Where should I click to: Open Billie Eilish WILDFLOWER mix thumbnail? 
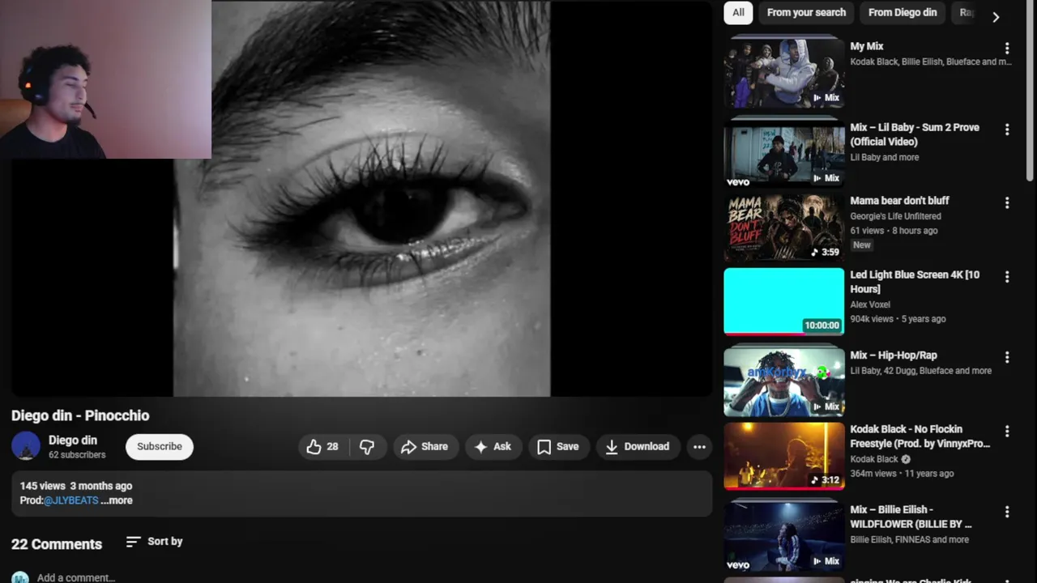point(783,536)
